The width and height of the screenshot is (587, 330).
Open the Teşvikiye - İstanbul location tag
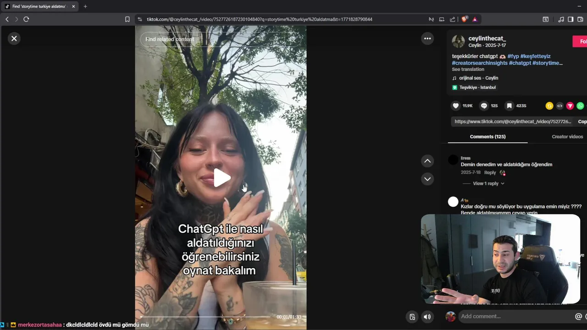[474, 88]
